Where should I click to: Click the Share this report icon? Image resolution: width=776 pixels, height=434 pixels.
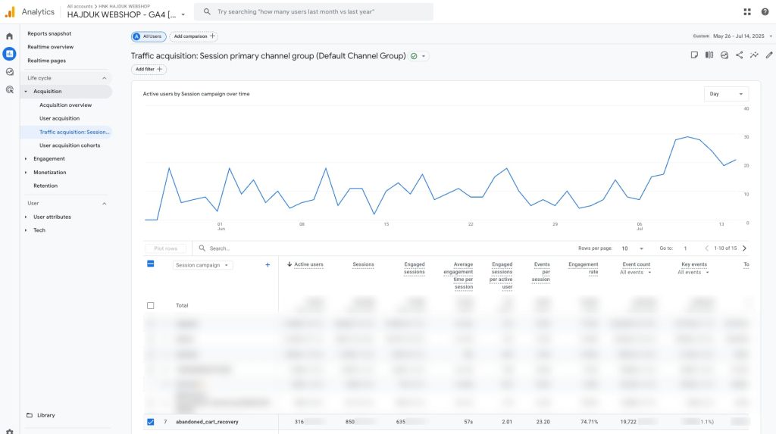click(739, 55)
